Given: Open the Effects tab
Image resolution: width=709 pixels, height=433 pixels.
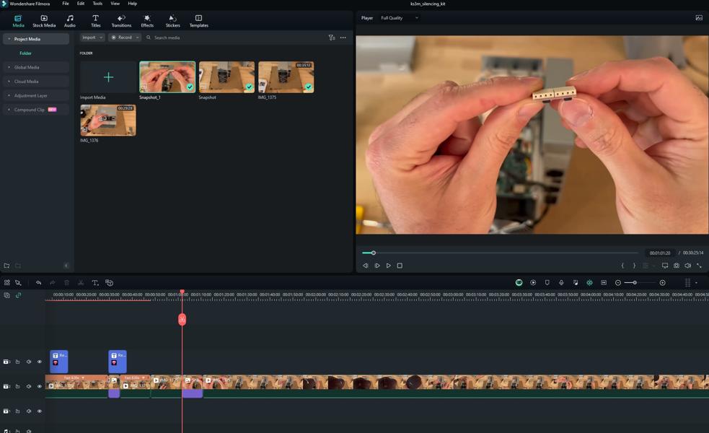Looking at the screenshot, I should pos(147,21).
